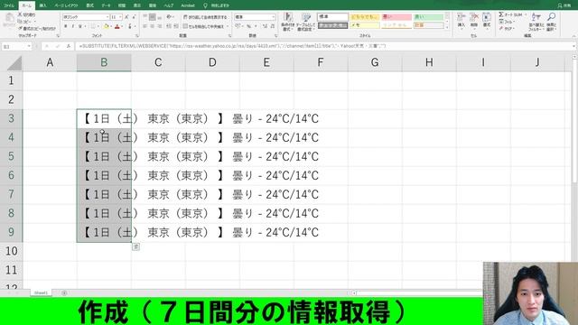Toggle merge and center cells button
This screenshot has height=325, width=578.
tap(203, 26)
